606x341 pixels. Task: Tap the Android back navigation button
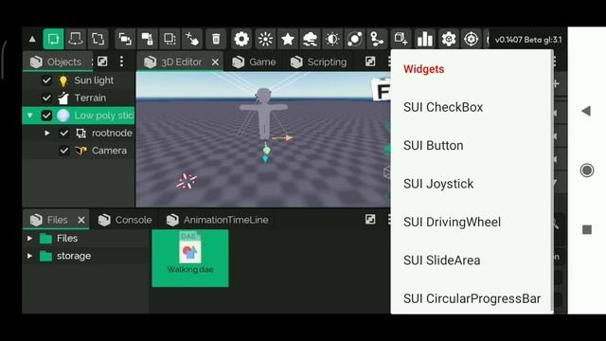pyautogui.click(x=586, y=111)
